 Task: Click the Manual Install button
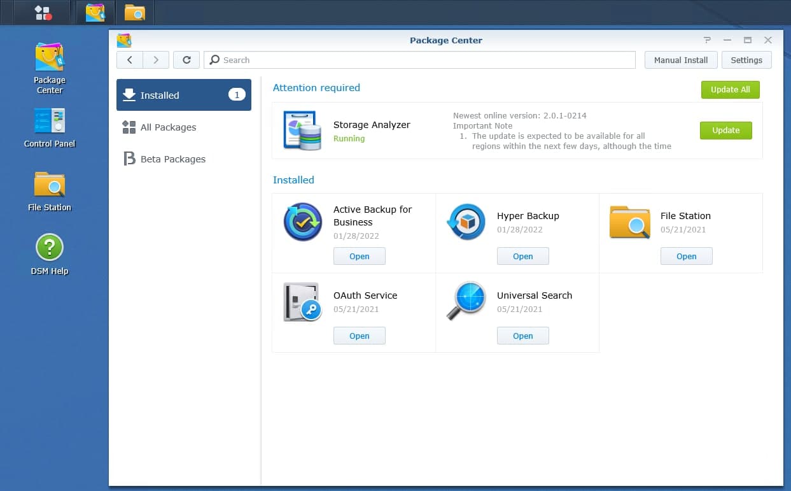[681, 60]
